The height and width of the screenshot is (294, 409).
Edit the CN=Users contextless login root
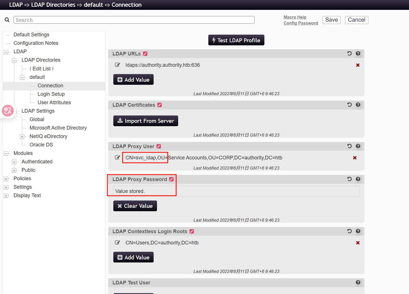[x=117, y=243]
